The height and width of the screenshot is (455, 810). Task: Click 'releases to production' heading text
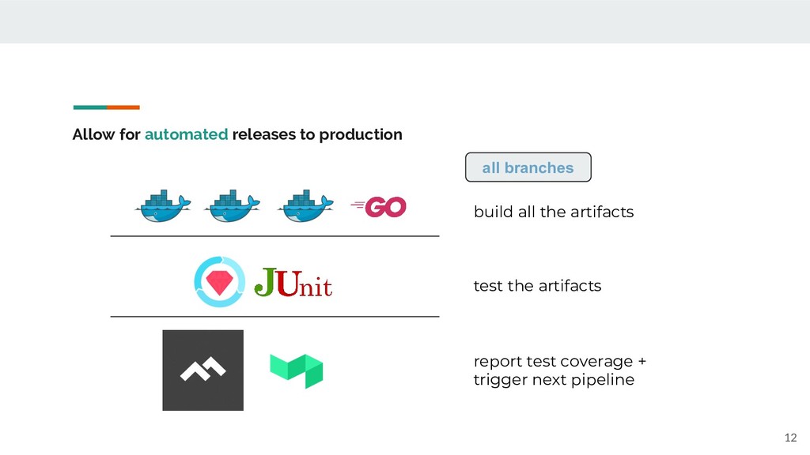pos(317,134)
